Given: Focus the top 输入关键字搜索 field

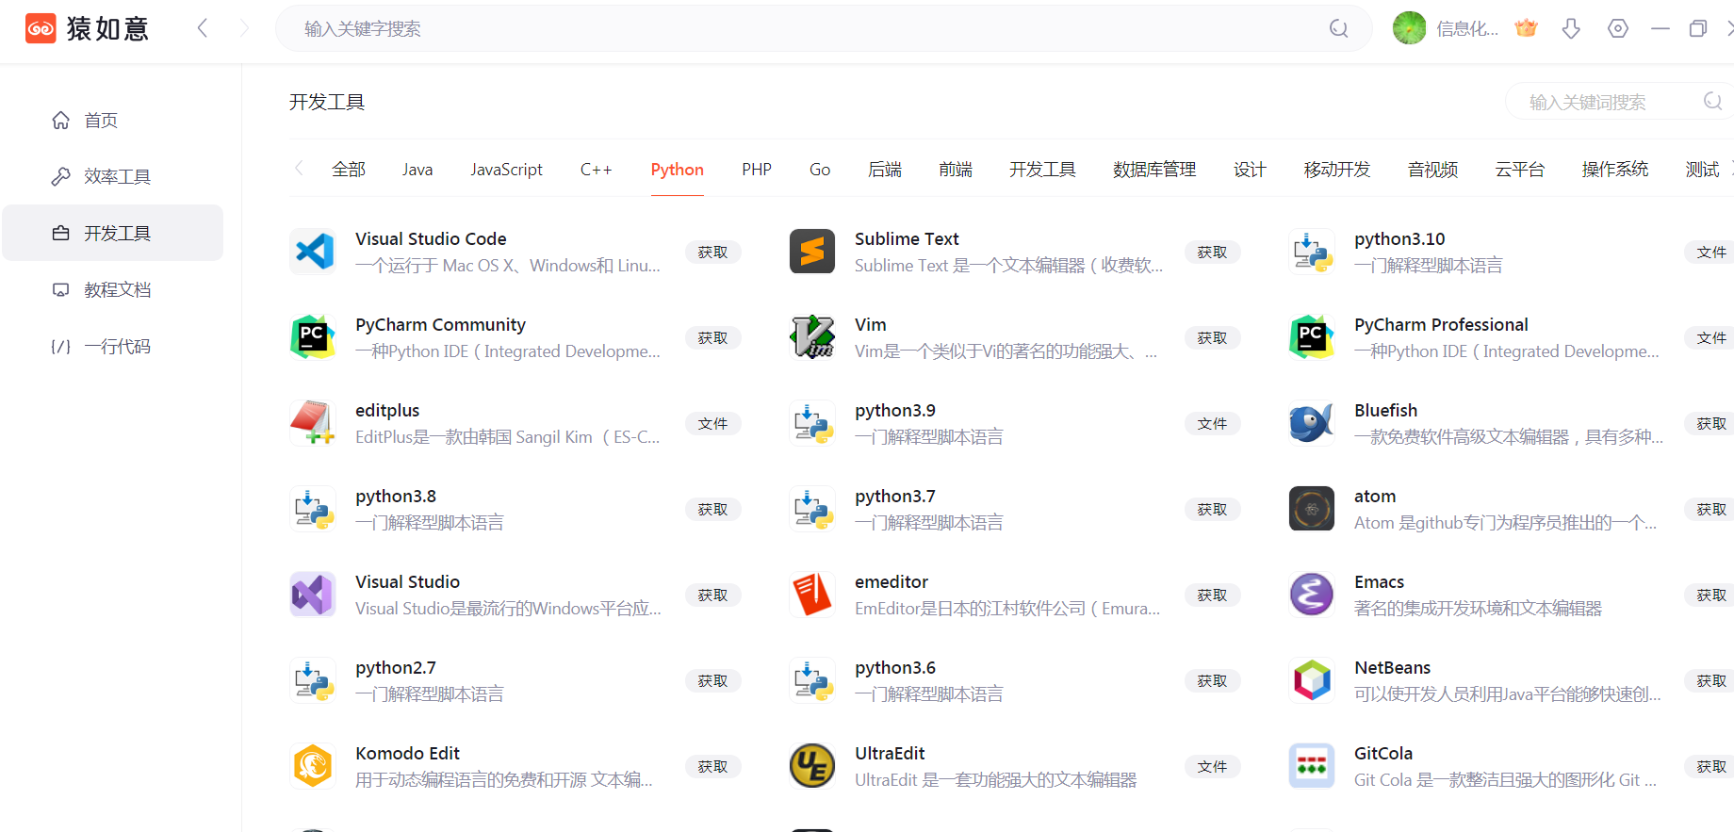Looking at the screenshot, I should point(824,28).
